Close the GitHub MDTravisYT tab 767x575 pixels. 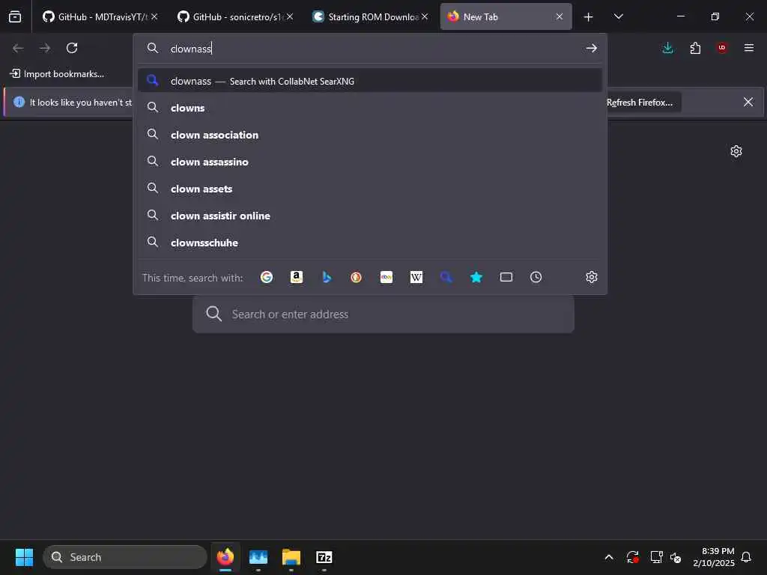pos(154,16)
